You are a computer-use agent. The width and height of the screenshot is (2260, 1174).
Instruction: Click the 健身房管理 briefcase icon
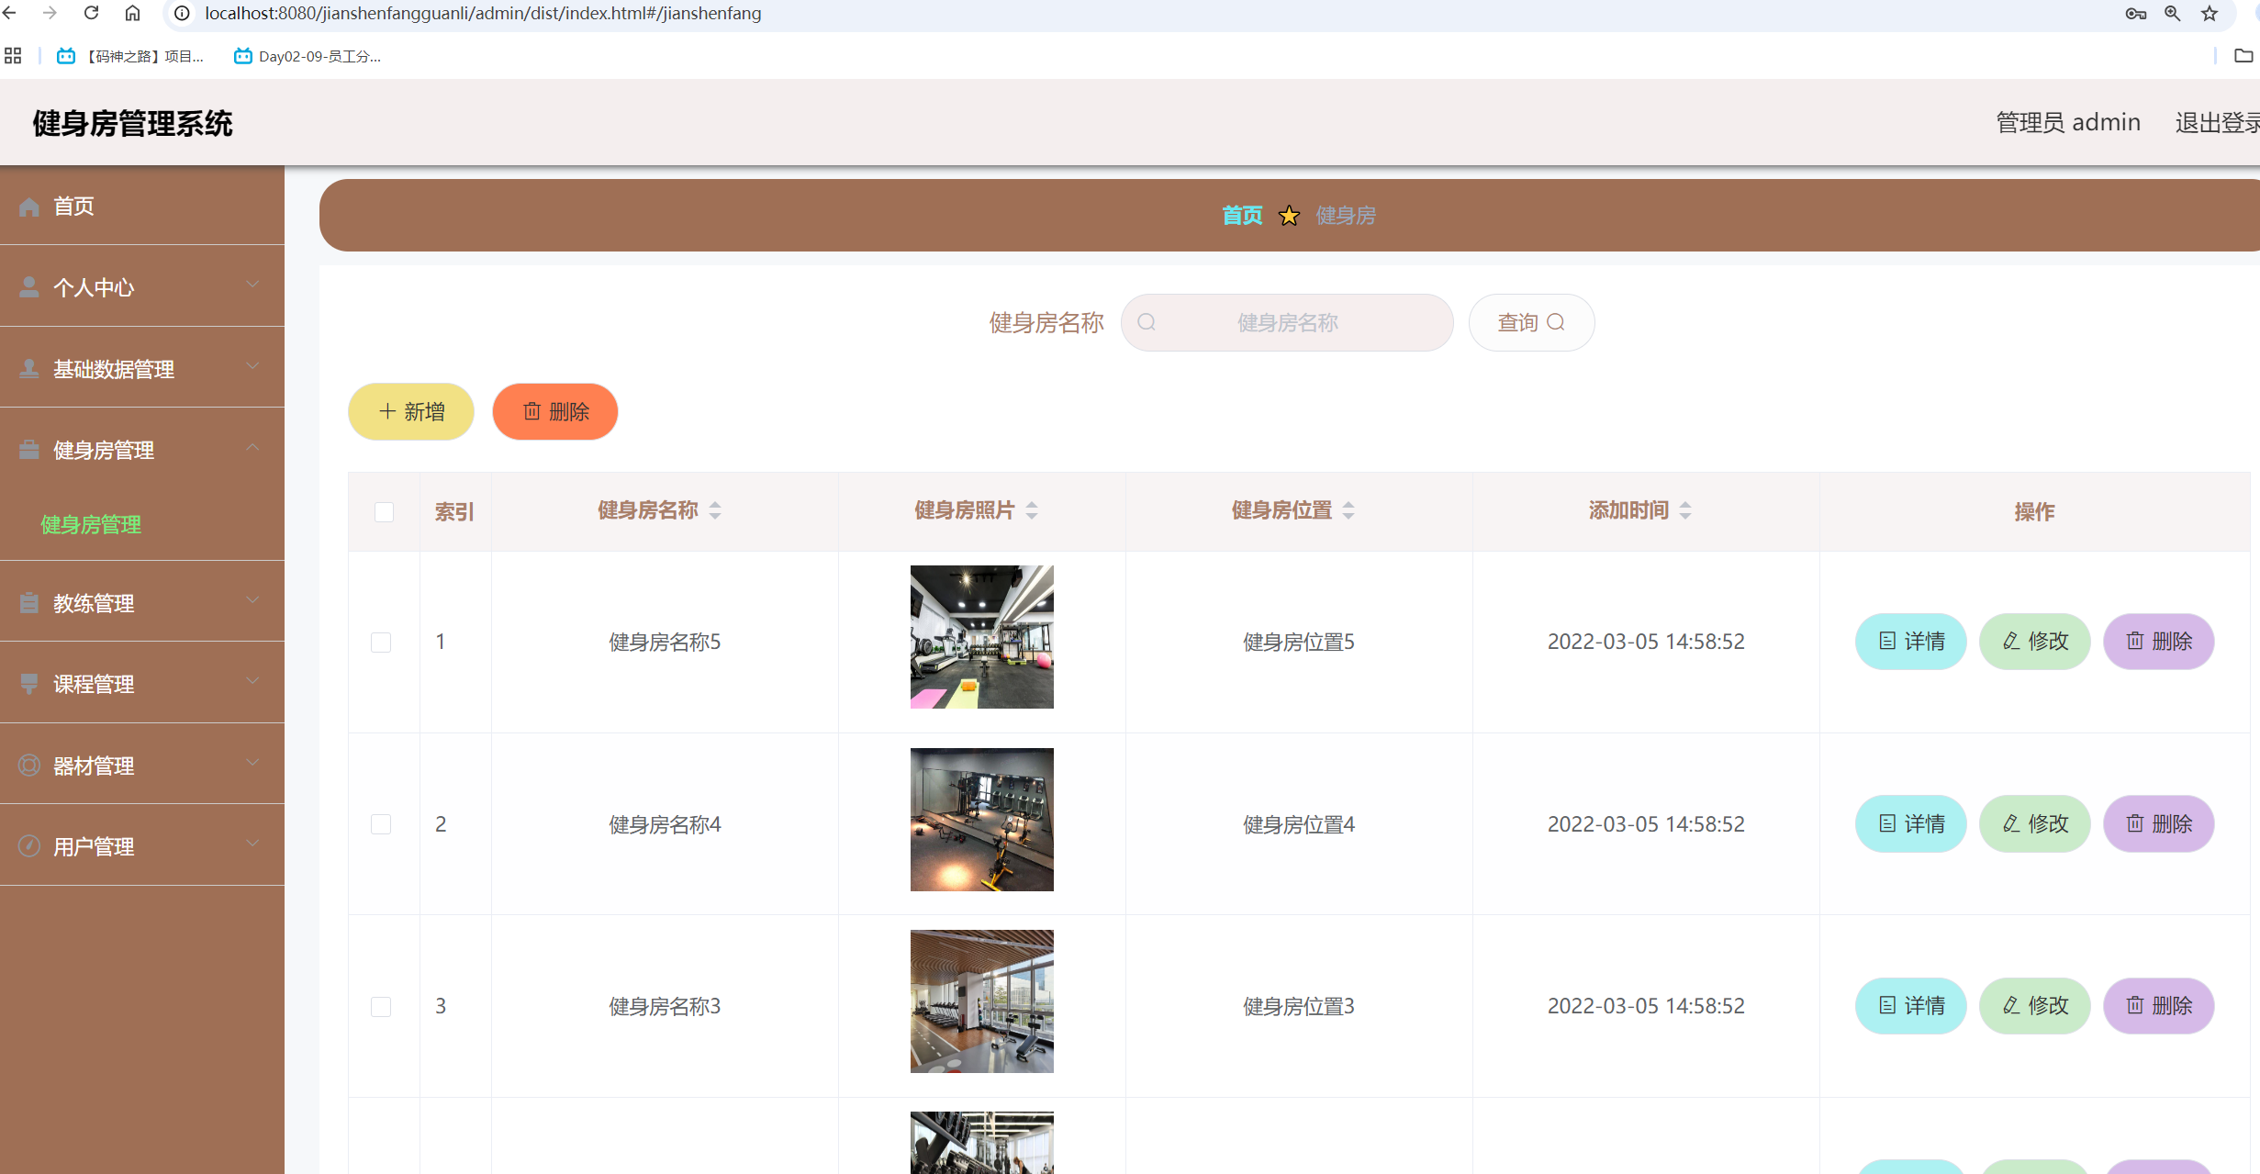click(x=28, y=448)
